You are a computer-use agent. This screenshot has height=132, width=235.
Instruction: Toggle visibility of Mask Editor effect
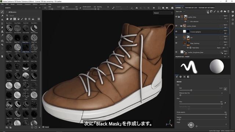(188, 48)
